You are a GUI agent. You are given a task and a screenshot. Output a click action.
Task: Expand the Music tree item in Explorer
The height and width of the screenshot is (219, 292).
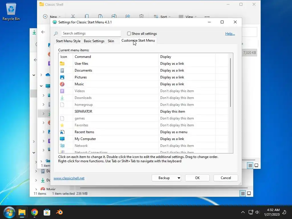[36, 189]
